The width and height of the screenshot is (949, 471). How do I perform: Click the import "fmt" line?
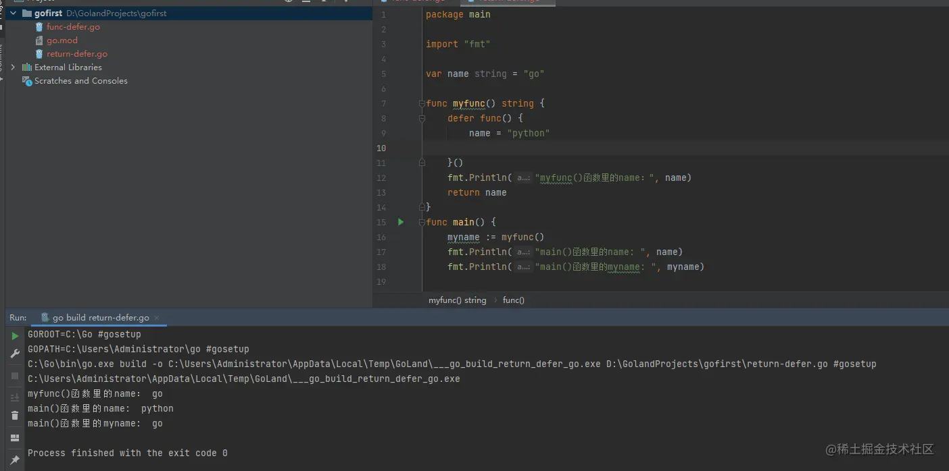pos(458,44)
